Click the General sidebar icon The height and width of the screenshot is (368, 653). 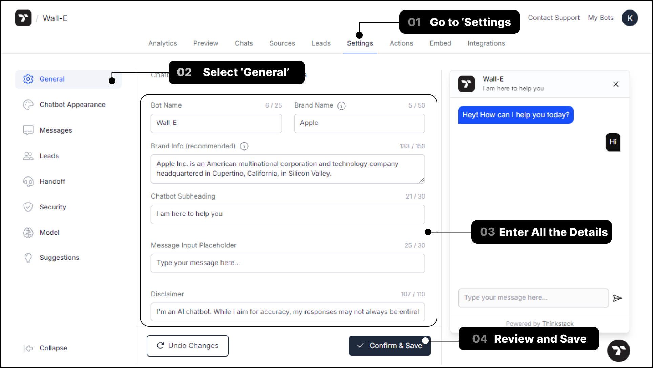click(28, 79)
